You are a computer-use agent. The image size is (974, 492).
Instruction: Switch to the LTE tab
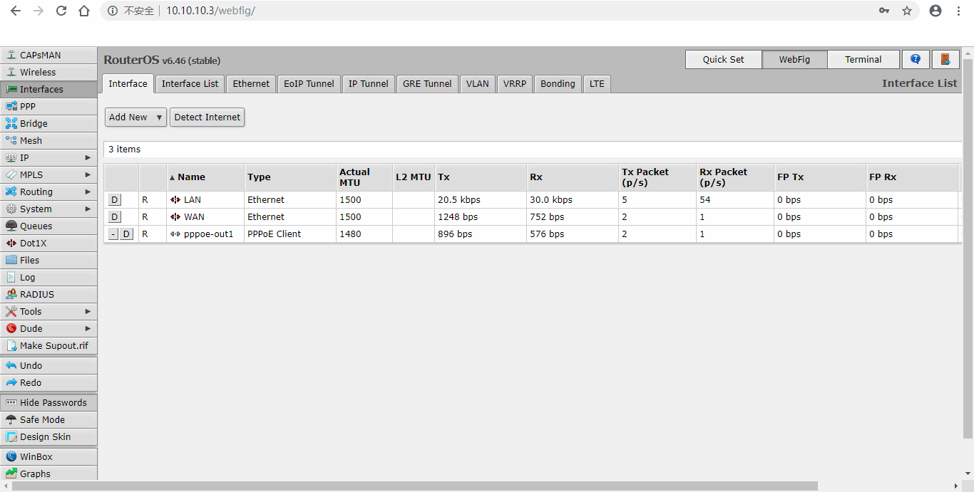tap(597, 84)
